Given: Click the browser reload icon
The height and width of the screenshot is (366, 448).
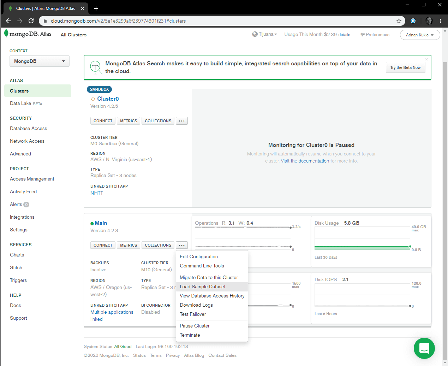Looking at the screenshot, I should 31,21.
